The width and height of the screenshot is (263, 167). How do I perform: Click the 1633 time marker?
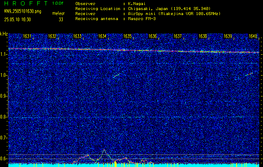[77, 36]
